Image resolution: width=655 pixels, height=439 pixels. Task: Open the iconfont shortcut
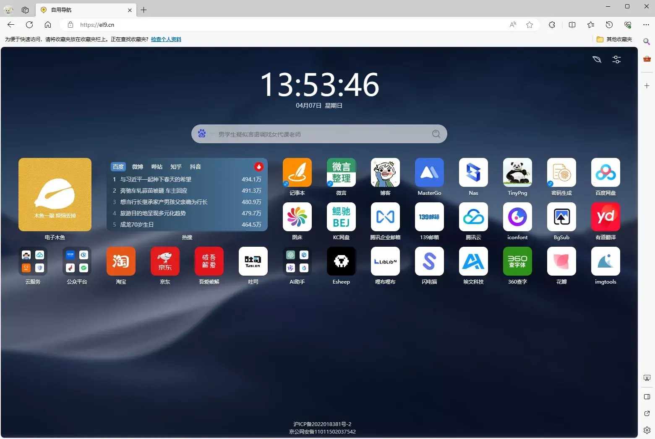pos(517,217)
